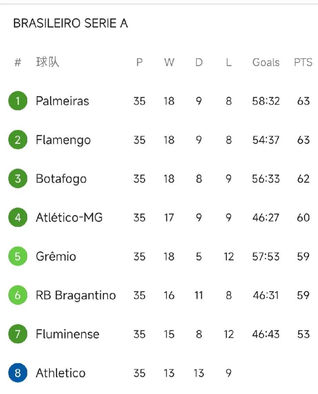Click the PTS column header

click(303, 62)
